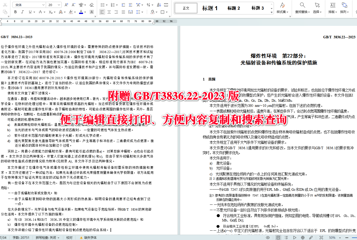
Task: Click the pen annotation icon in status bar
Action: tap(311, 238)
